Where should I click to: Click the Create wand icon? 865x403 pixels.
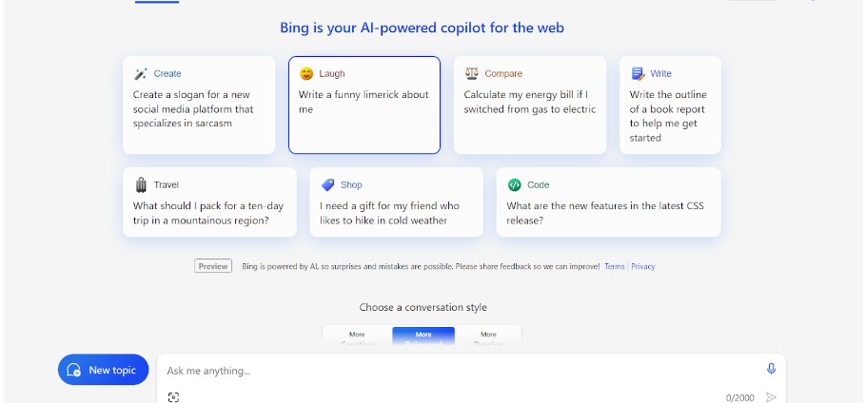[x=141, y=73]
